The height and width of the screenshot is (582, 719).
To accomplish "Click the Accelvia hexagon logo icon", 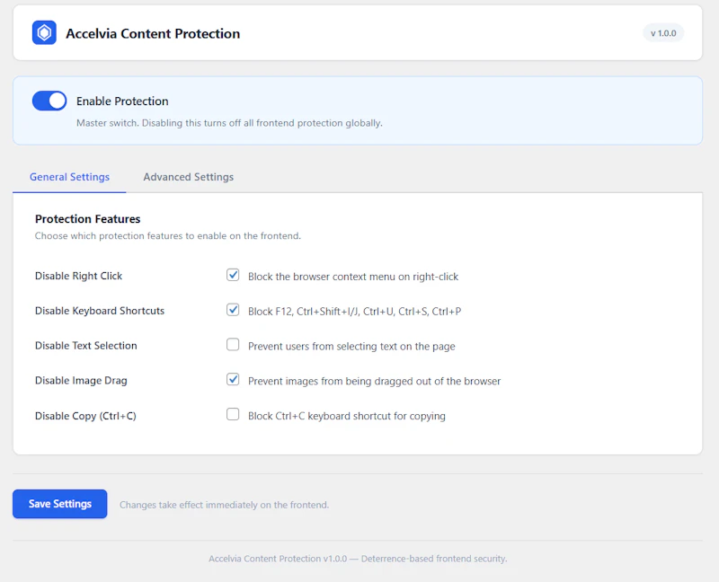I will 44,32.
